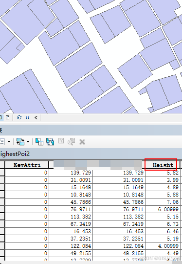Click KeyAttri 0 in the 139.729 row
The width and height of the screenshot is (182, 264).
27,173
